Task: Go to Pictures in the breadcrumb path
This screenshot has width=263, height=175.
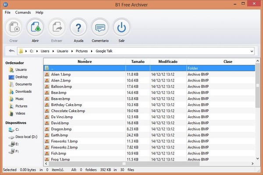Action: pyautogui.click(x=82, y=51)
